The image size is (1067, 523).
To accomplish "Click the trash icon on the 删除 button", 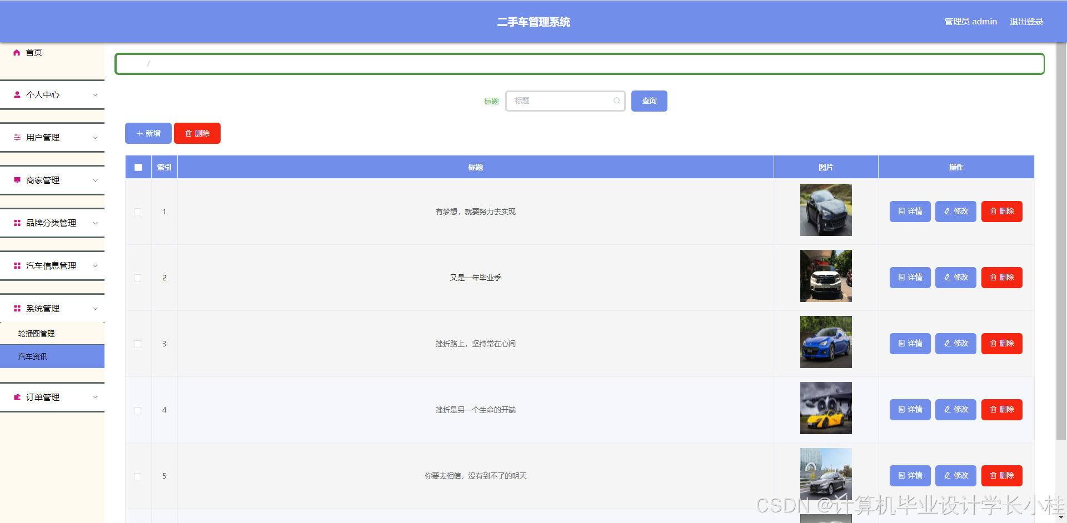I will tap(189, 133).
